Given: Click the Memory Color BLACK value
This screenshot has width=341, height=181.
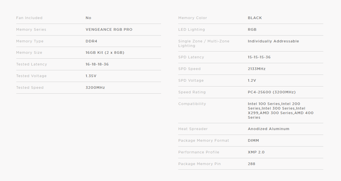Looking at the screenshot, I should 255,18.
